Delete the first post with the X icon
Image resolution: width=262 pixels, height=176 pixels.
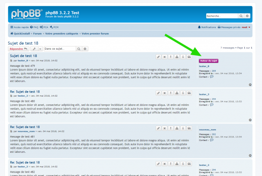click(165, 57)
